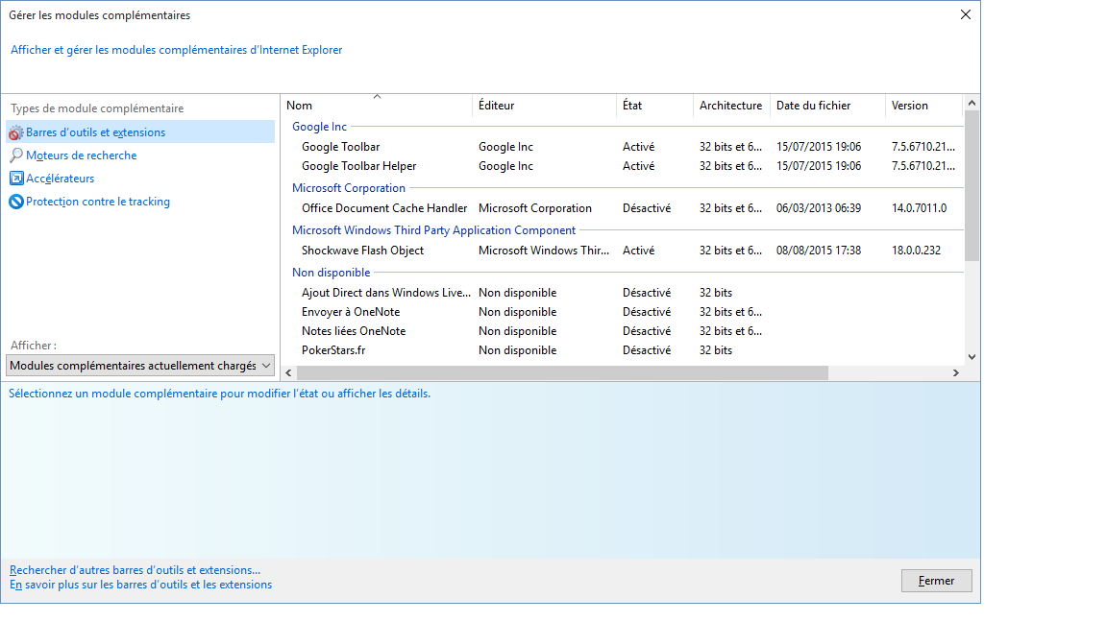This screenshot has height=622, width=1107.
Task: Click the Accélérateurs icon
Action: coord(16,179)
